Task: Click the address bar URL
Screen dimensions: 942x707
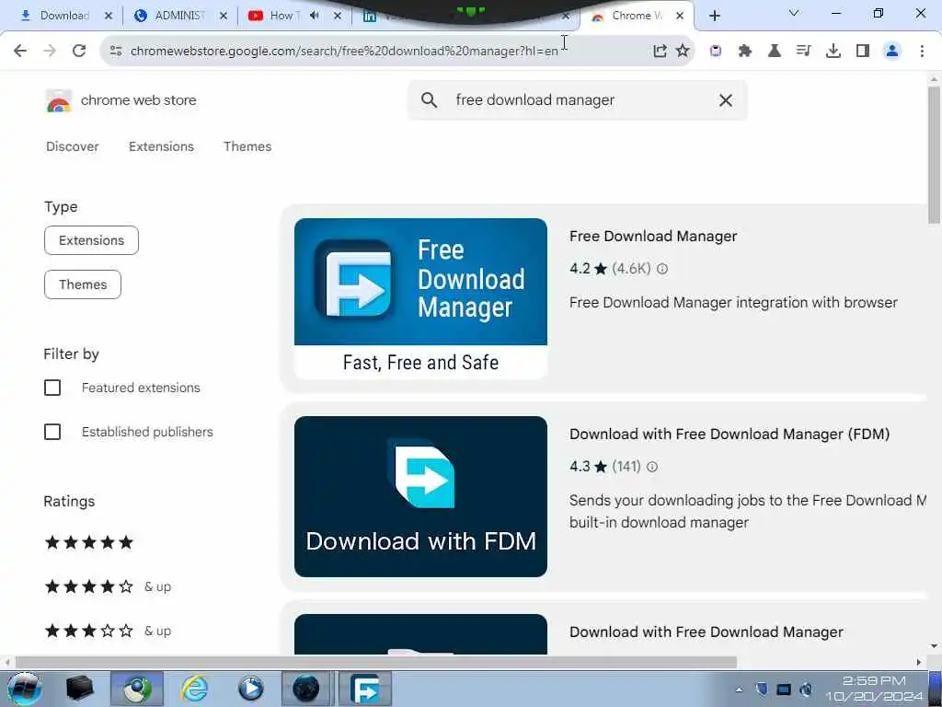Action: pos(344,52)
